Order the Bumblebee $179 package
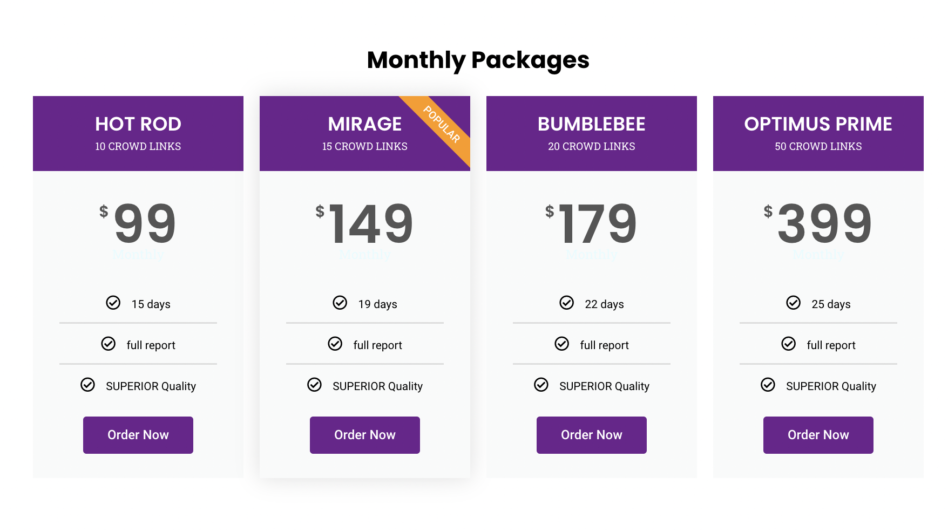The image size is (948, 532). point(592,435)
